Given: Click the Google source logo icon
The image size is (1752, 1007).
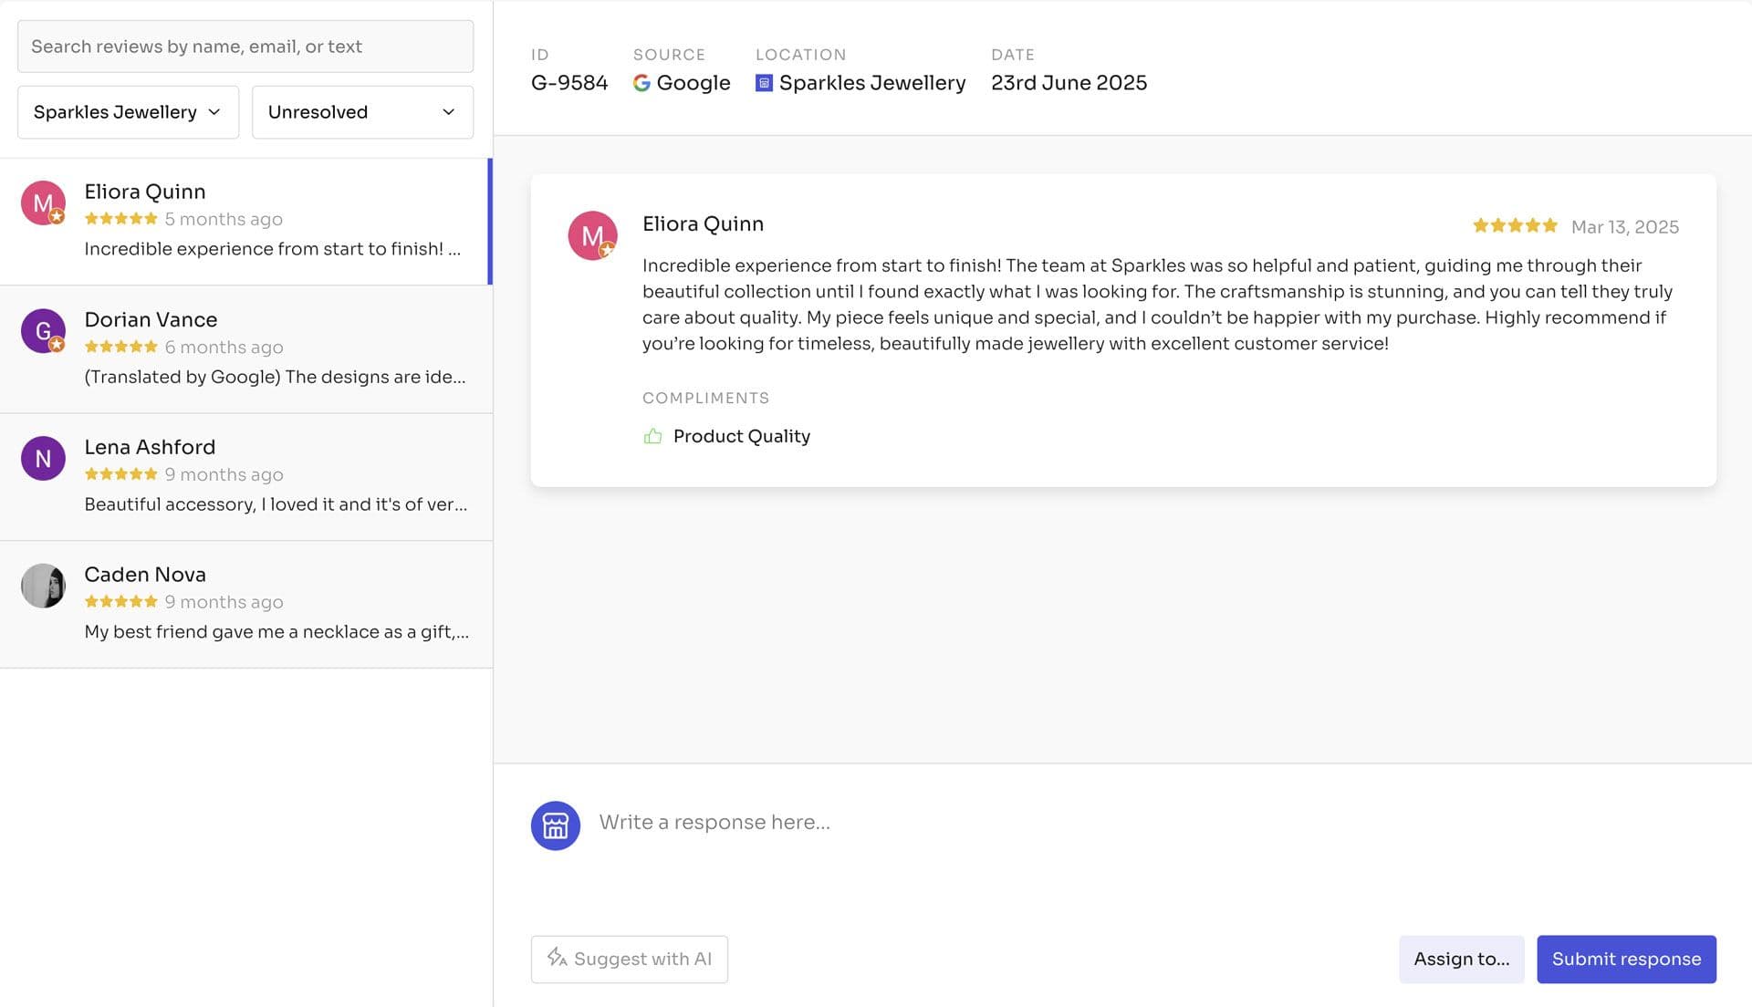Looking at the screenshot, I should click(641, 83).
